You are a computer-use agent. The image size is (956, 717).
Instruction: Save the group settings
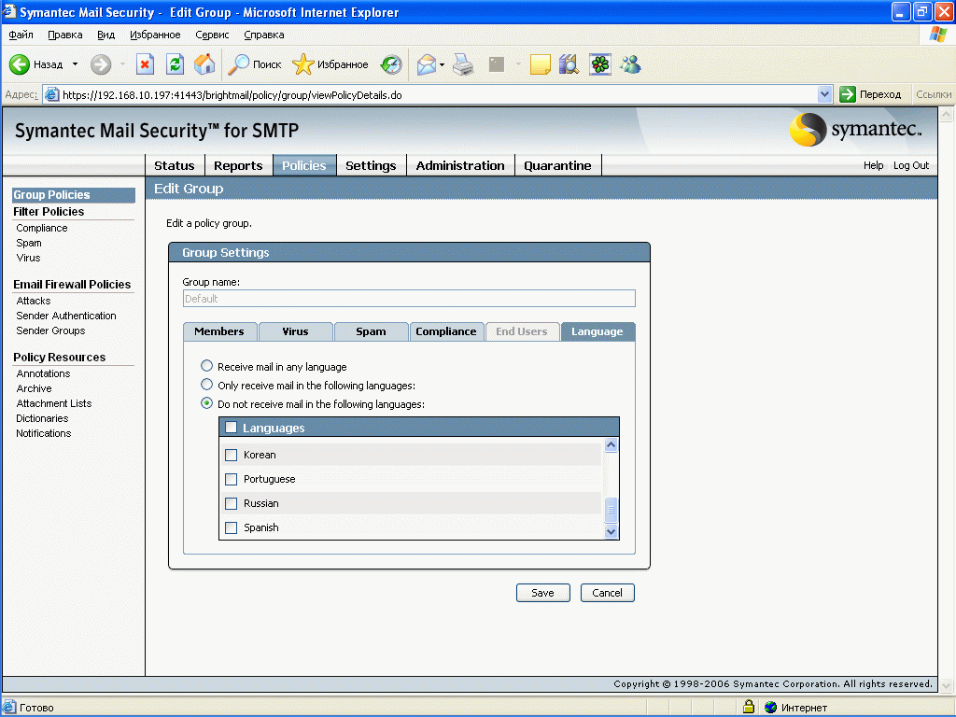(x=542, y=593)
